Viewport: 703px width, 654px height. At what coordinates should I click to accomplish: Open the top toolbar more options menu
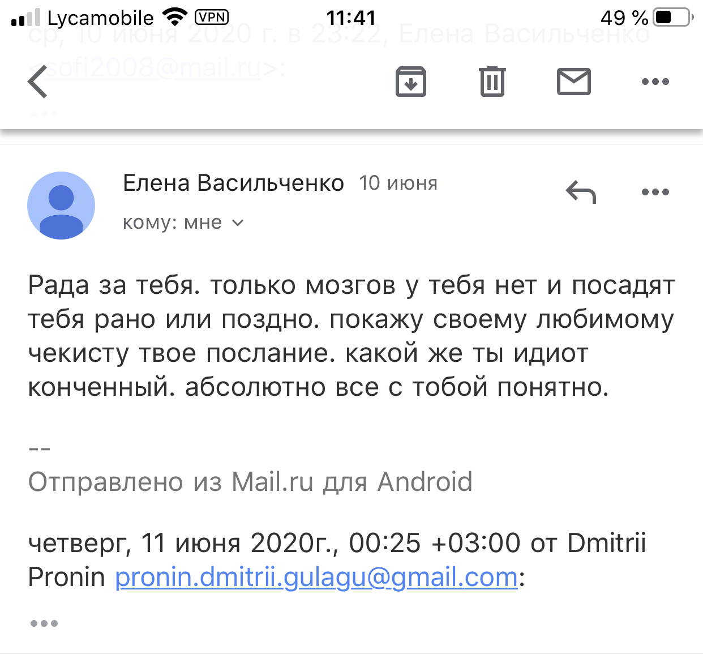655,82
